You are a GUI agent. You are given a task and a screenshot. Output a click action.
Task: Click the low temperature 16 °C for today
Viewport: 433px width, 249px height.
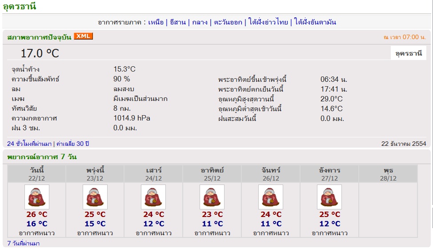[37, 224]
